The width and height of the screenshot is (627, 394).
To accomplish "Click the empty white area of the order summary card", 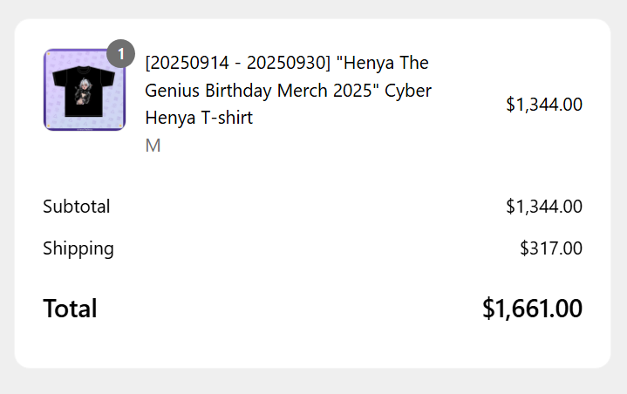I will [314, 340].
